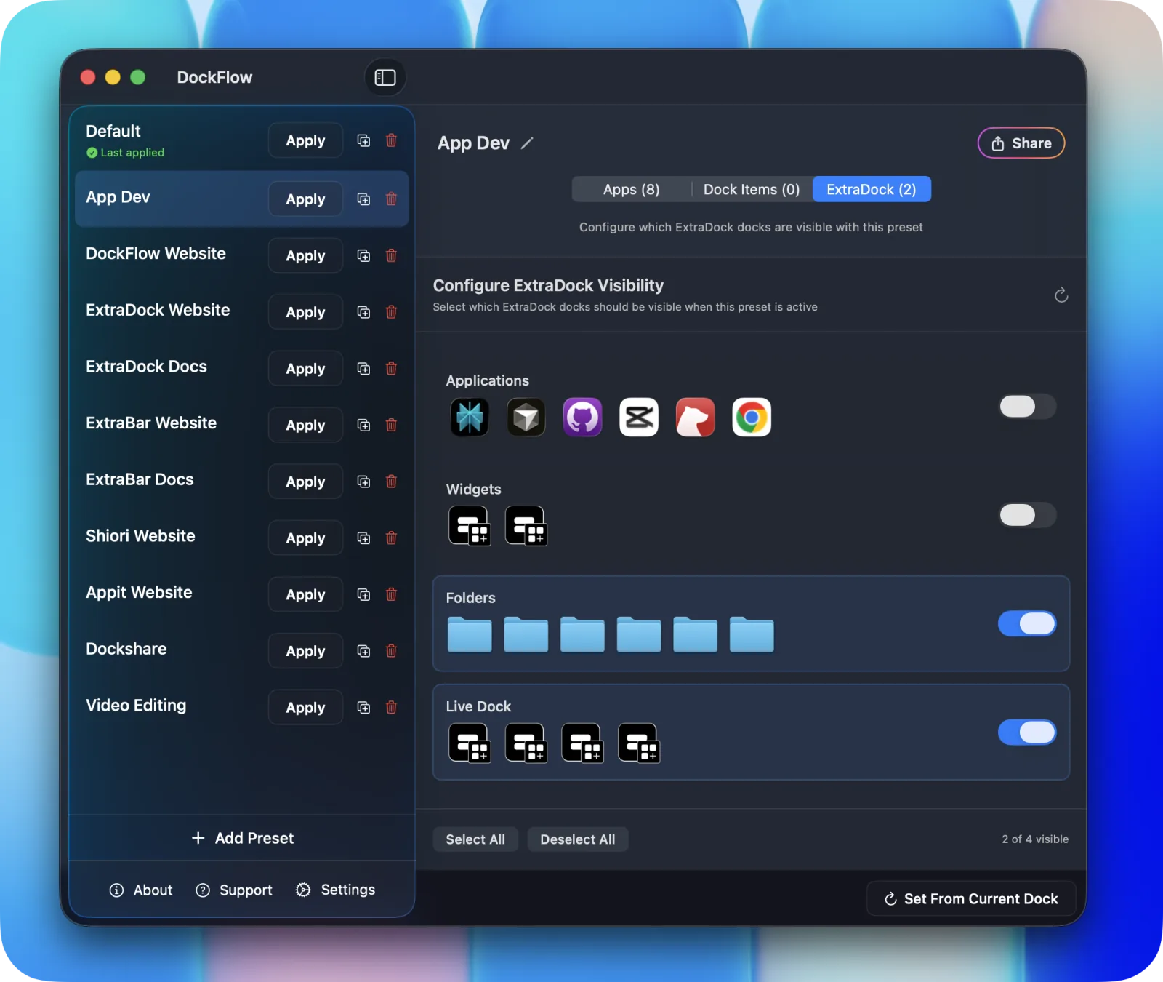Delete the Shiori Website preset
The width and height of the screenshot is (1163, 982).
click(391, 538)
